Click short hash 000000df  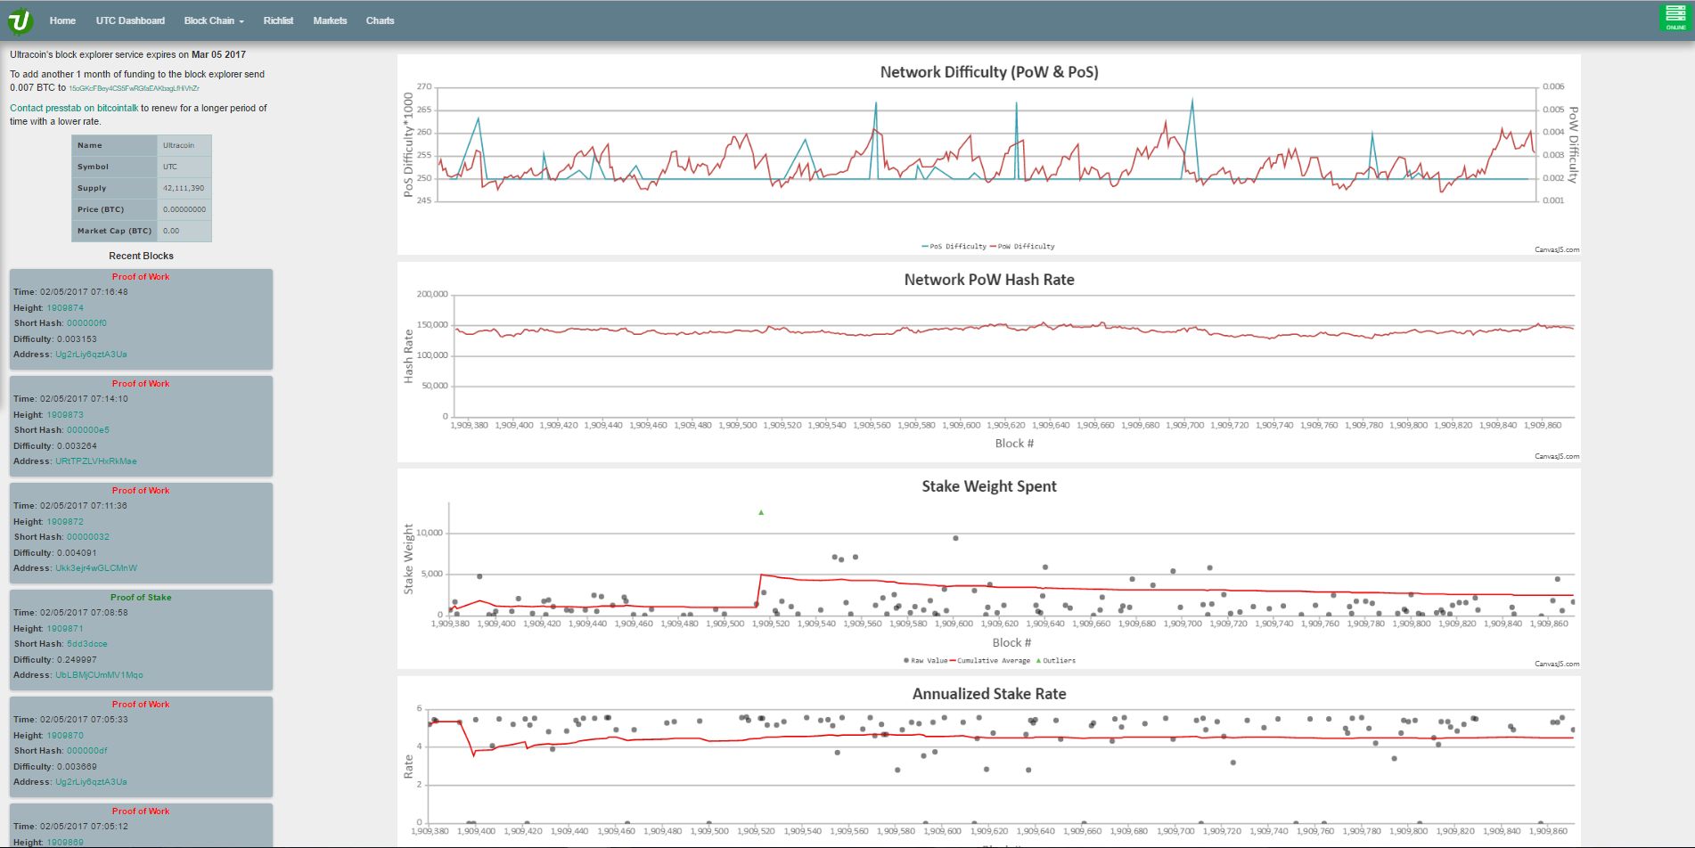(87, 751)
